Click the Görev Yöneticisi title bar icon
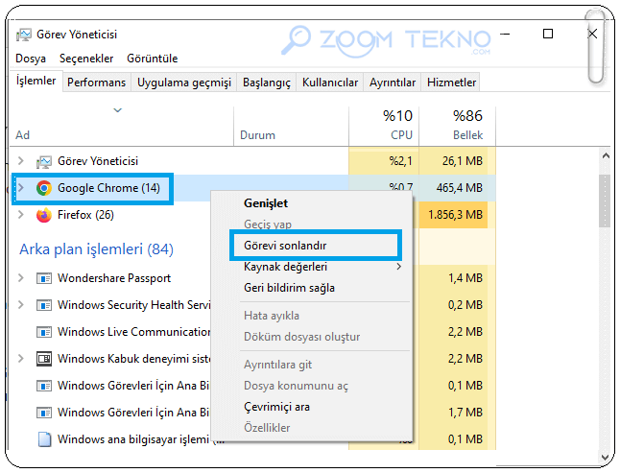This screenshot has height=473, width=620. 23,35
